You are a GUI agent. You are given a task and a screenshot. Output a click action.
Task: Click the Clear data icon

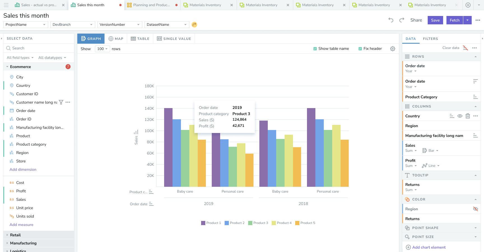(x=465, y=48)
